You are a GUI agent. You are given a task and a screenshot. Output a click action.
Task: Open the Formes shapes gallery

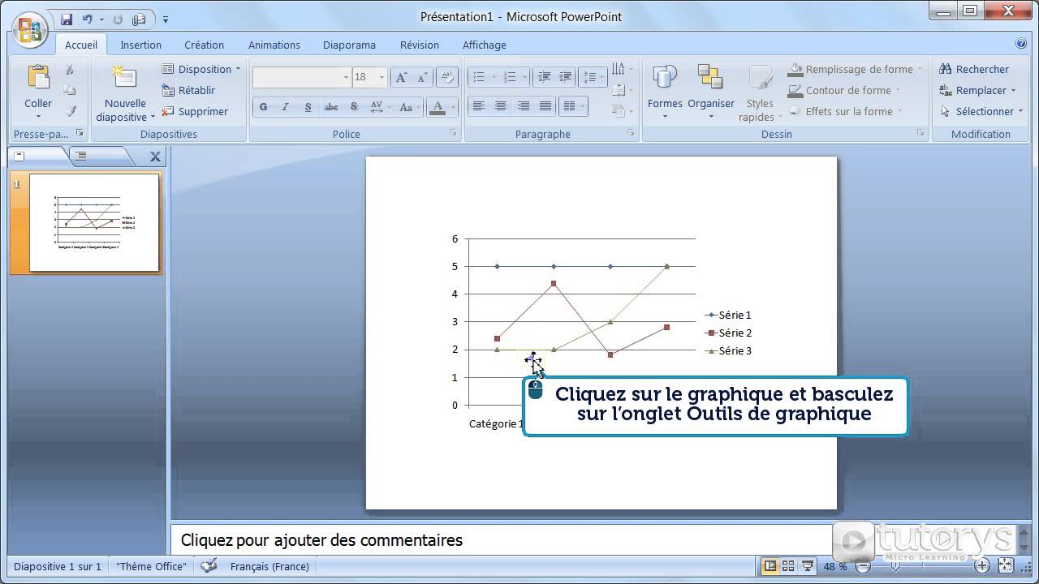click(x=665, y=91)
